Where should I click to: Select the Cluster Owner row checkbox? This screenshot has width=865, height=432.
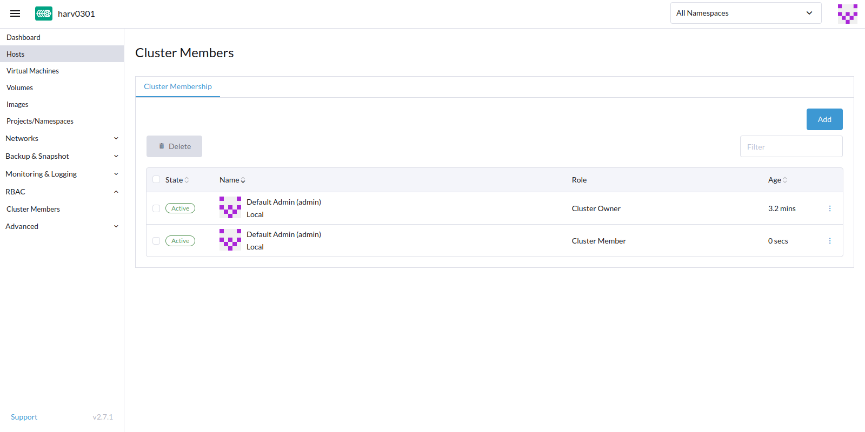pyautogui.click(x=156, y=208)
